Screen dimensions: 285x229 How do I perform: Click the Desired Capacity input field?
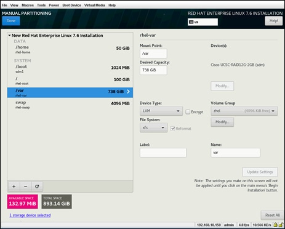(153, 70)
